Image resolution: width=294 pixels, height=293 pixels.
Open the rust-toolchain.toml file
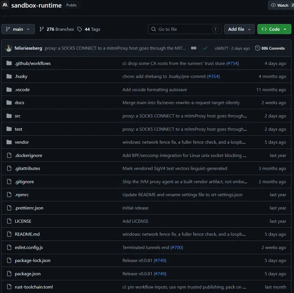(x=34, y=287)
